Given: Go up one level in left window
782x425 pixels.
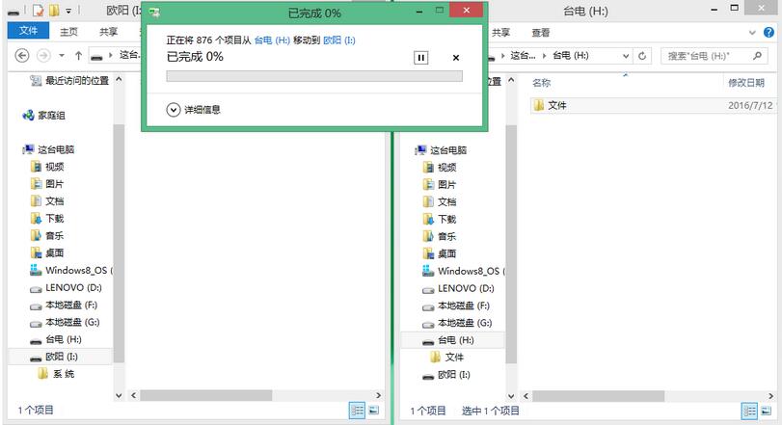Looking at the screenshot, I should tap(78, 55).
